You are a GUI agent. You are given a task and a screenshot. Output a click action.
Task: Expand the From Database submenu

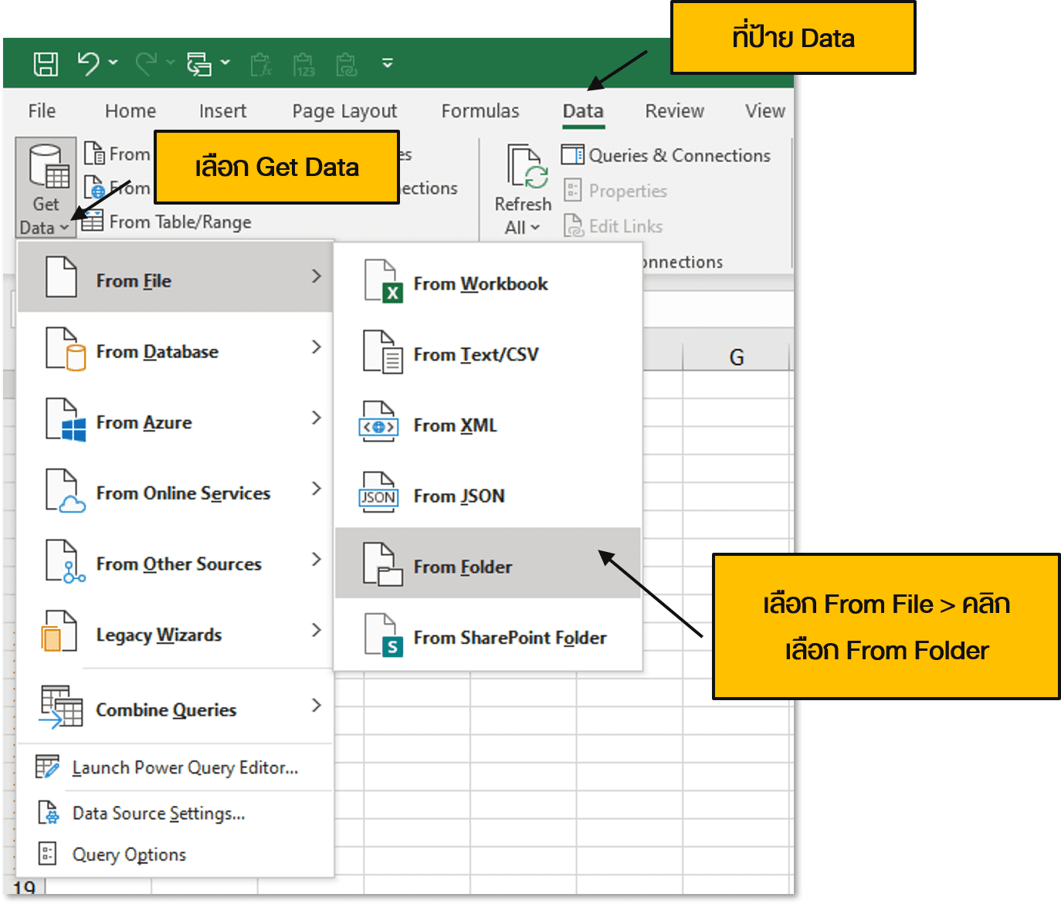(x=157, y=351)
